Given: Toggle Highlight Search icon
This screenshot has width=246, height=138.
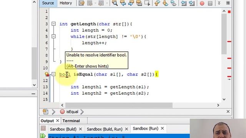Looking at the screenshot, I should [x=139, y=3].
